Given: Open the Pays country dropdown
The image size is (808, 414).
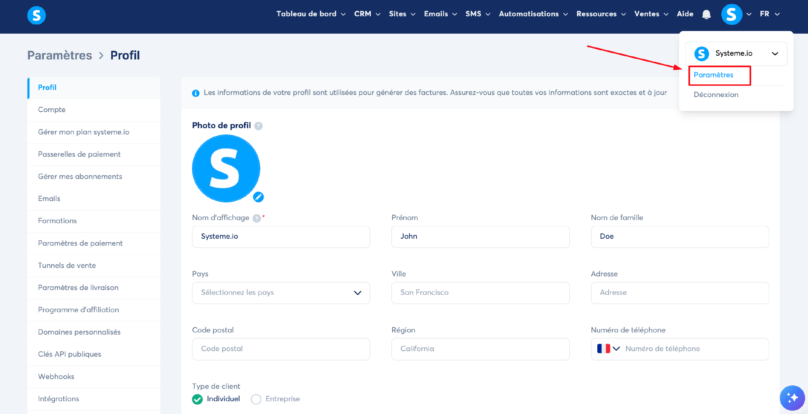Looking at the screenshot, I should point(281,292).
